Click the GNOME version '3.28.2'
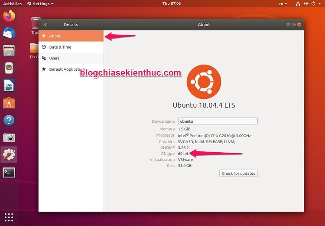The image size is (325, 226). [x=183, y=148]
